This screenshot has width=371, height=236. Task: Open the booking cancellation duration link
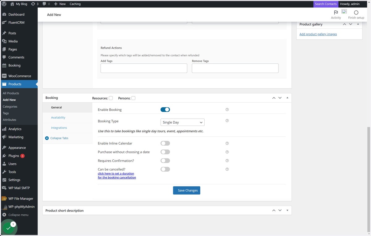[x=117, y=175]
